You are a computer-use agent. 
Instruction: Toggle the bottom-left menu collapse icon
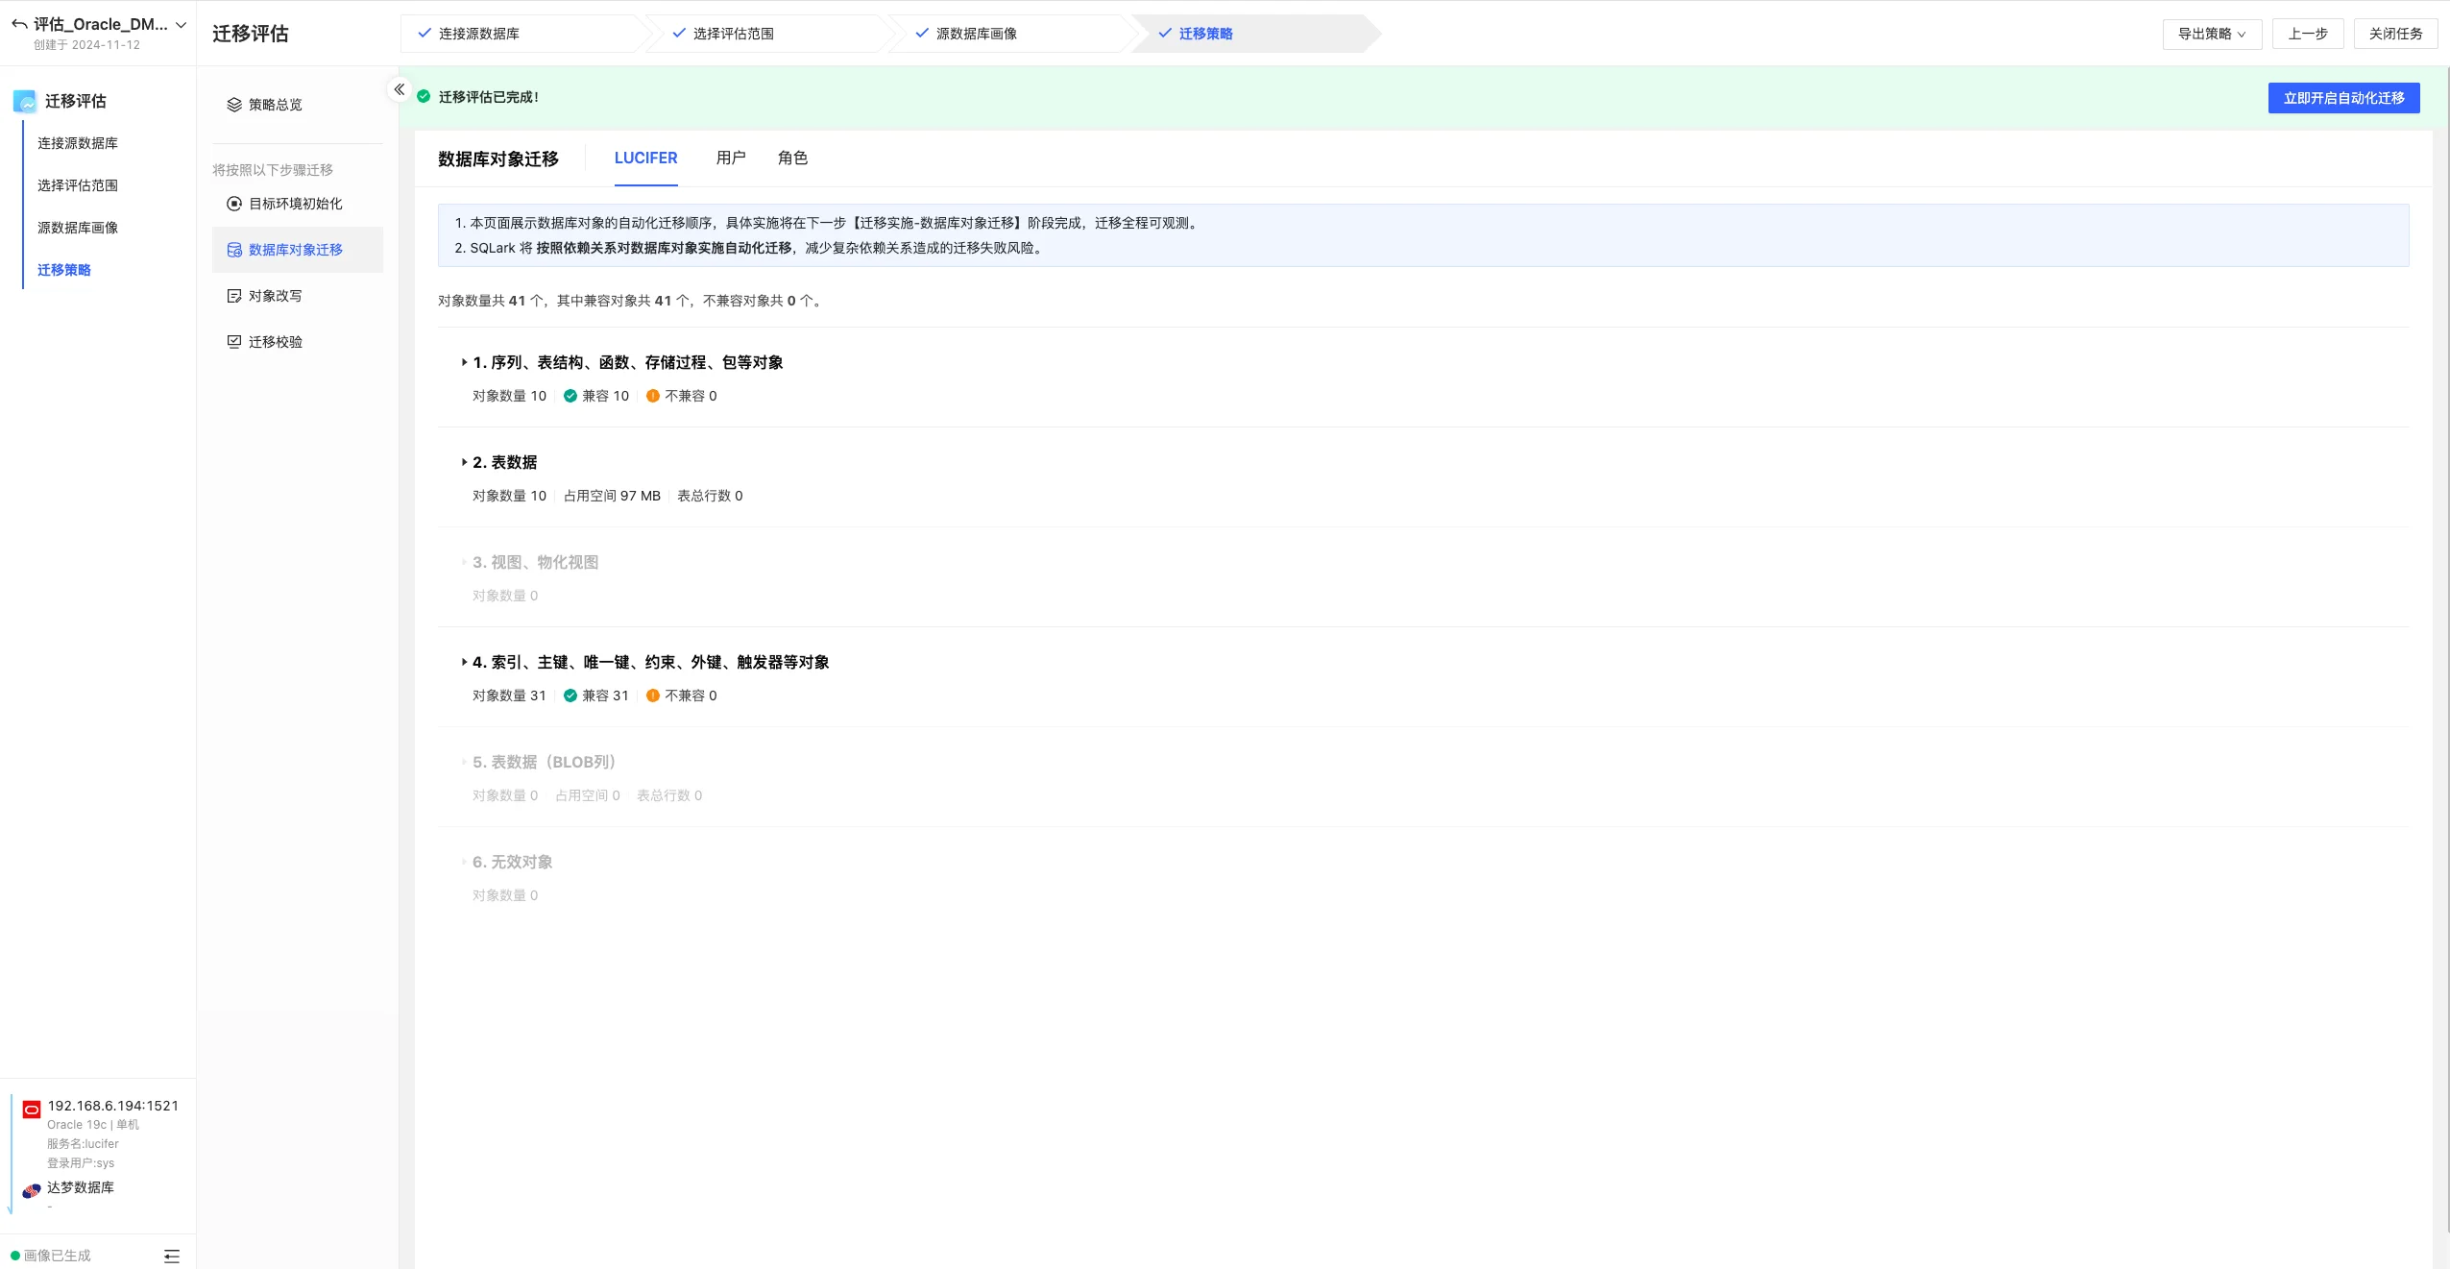coord(172,1256)
